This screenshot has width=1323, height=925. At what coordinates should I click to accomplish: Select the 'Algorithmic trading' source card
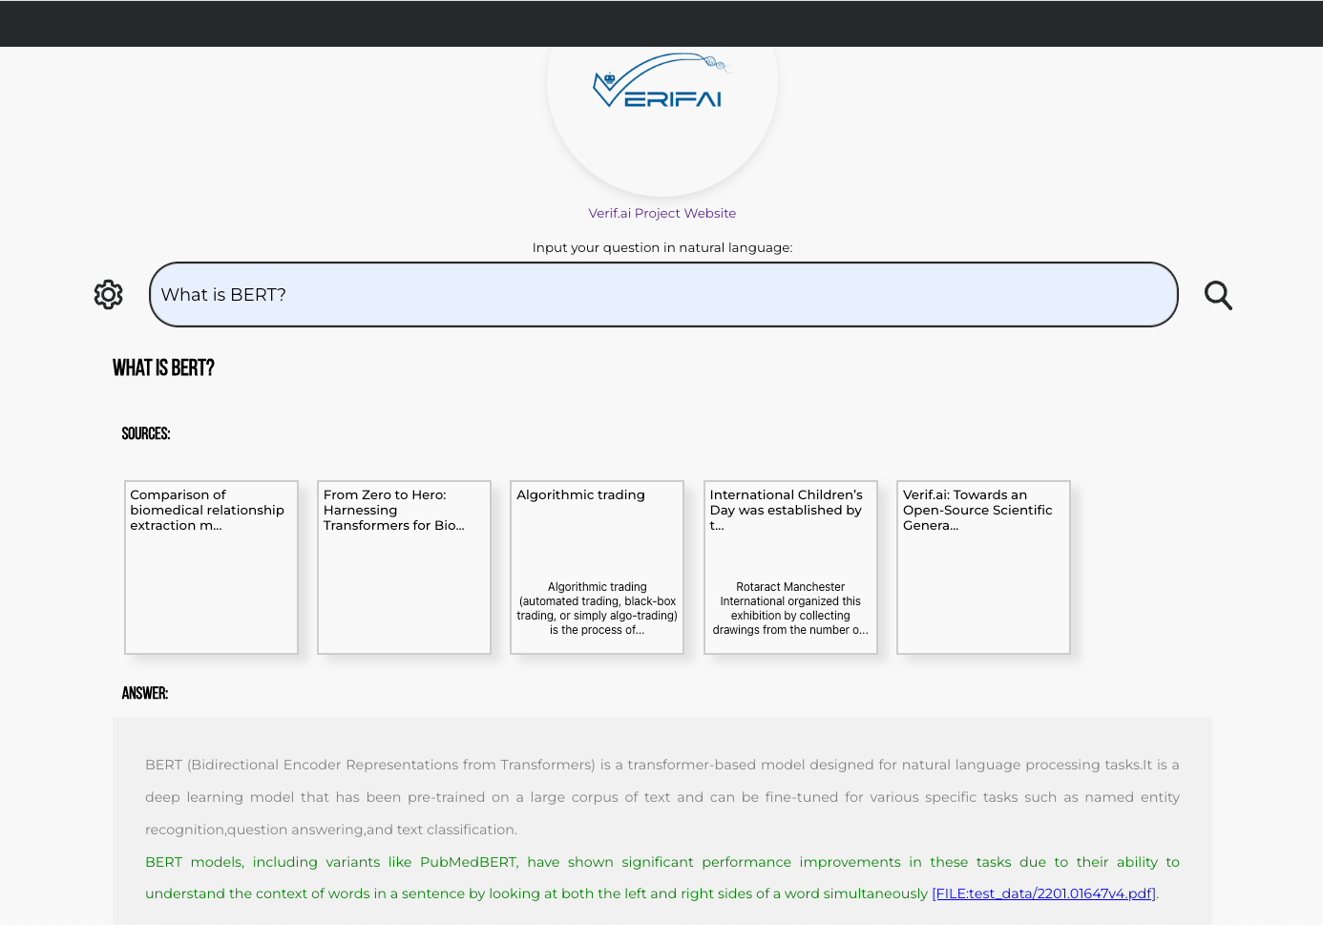(x=597, y=567)
